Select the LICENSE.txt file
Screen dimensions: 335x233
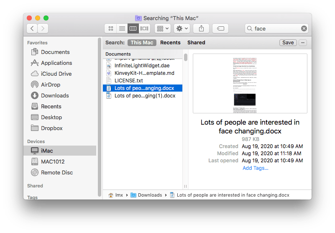click(128, 80)
